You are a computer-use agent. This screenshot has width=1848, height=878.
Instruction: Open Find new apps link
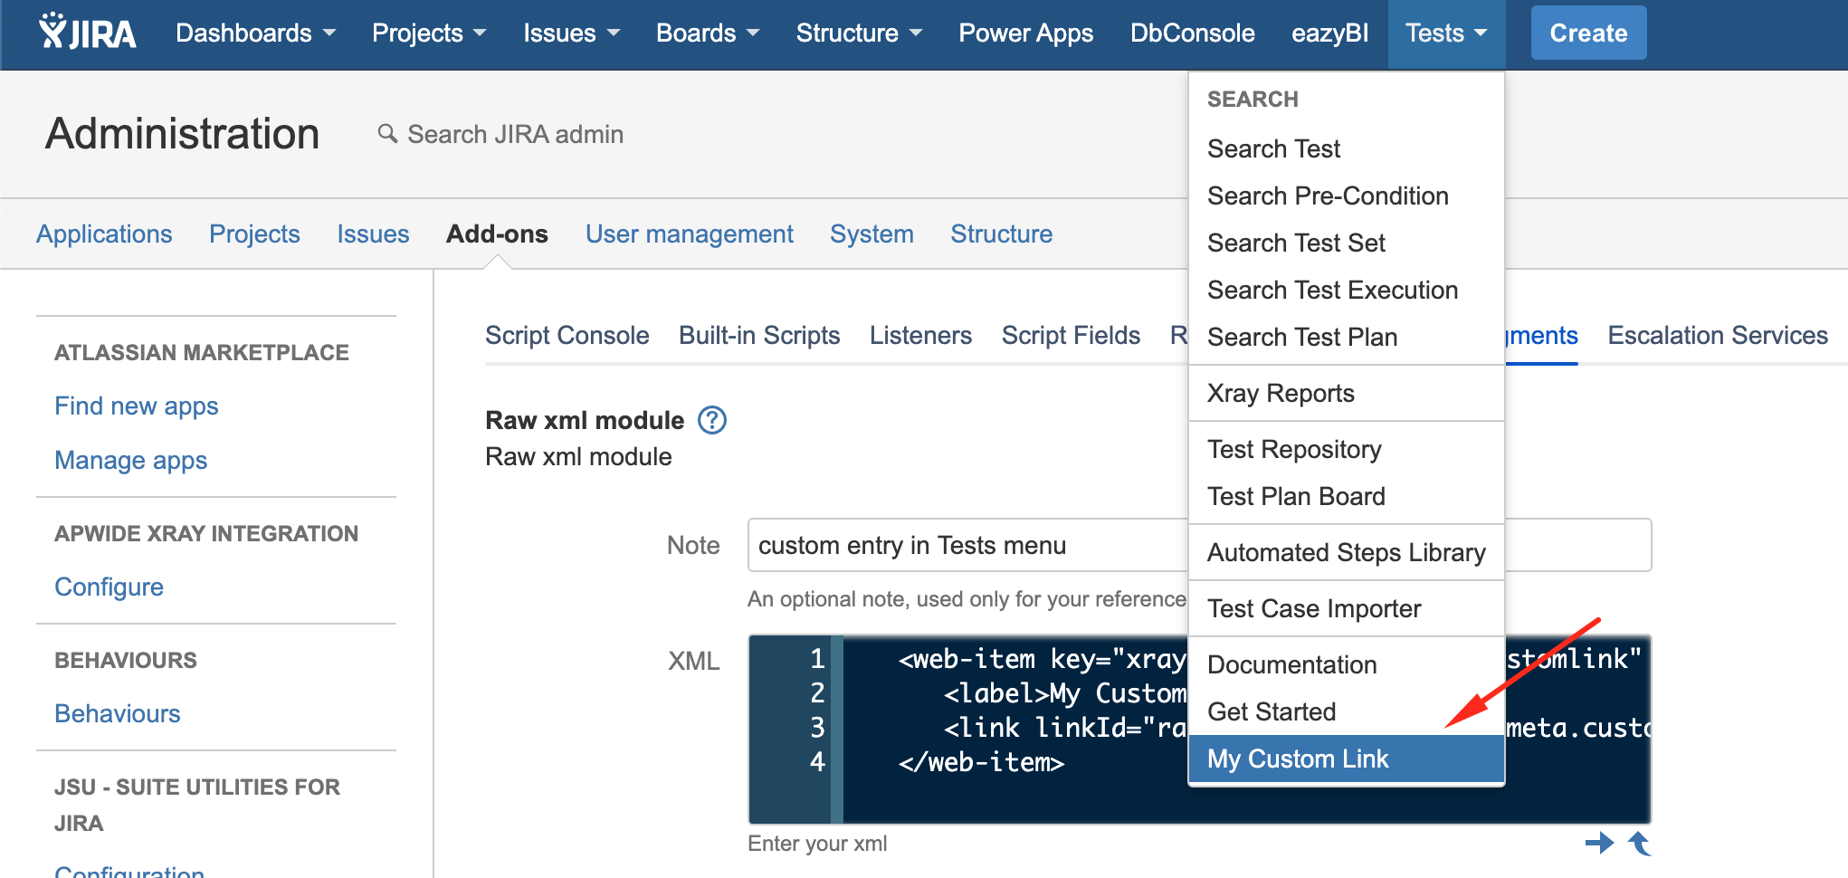(x=137, y=406)
